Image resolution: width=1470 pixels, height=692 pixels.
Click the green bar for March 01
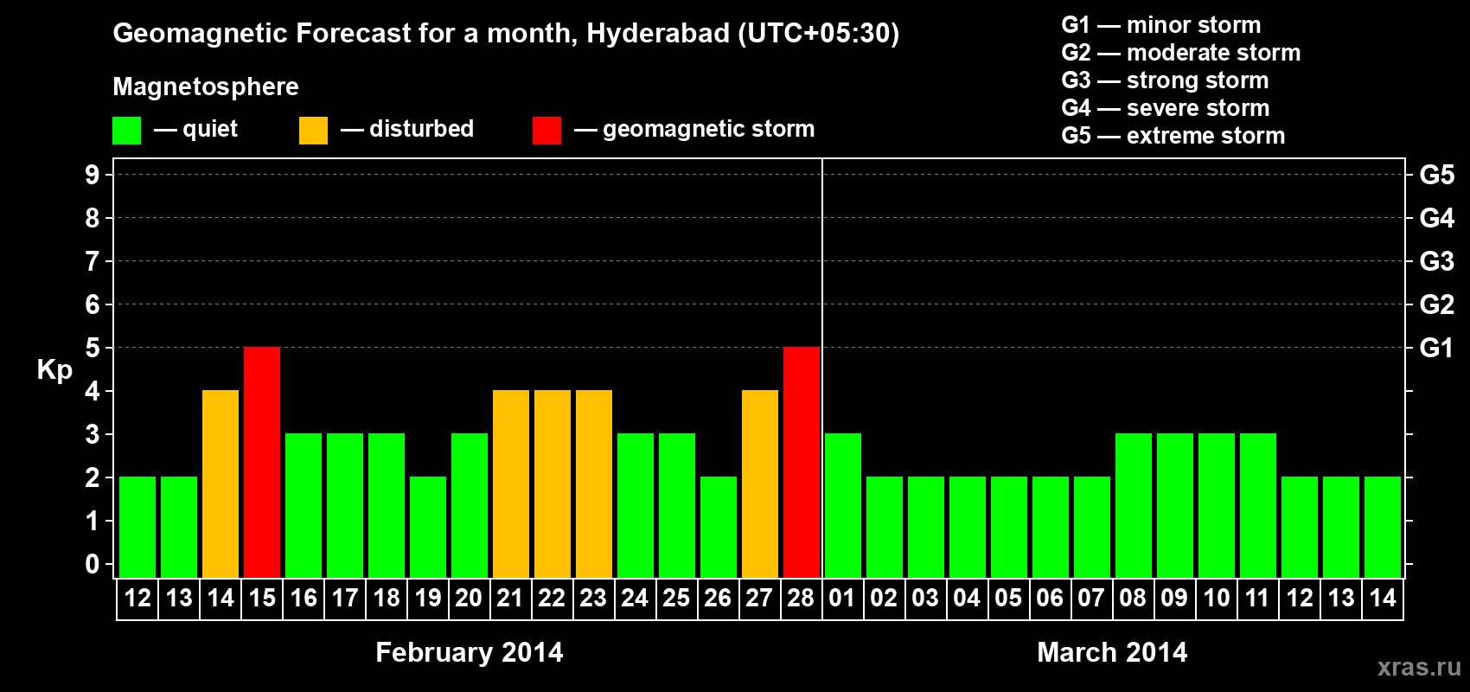click(843, 505)
